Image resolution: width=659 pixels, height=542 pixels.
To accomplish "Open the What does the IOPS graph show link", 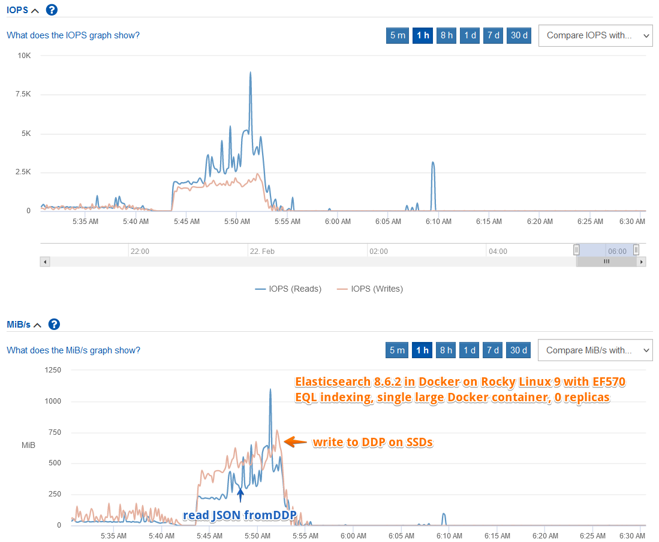I will (x=73, y=35).
